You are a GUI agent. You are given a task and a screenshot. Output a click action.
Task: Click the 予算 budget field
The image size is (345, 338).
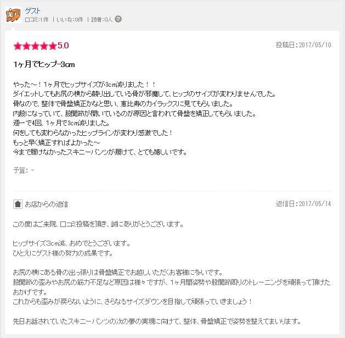click(x=24, y=170)
